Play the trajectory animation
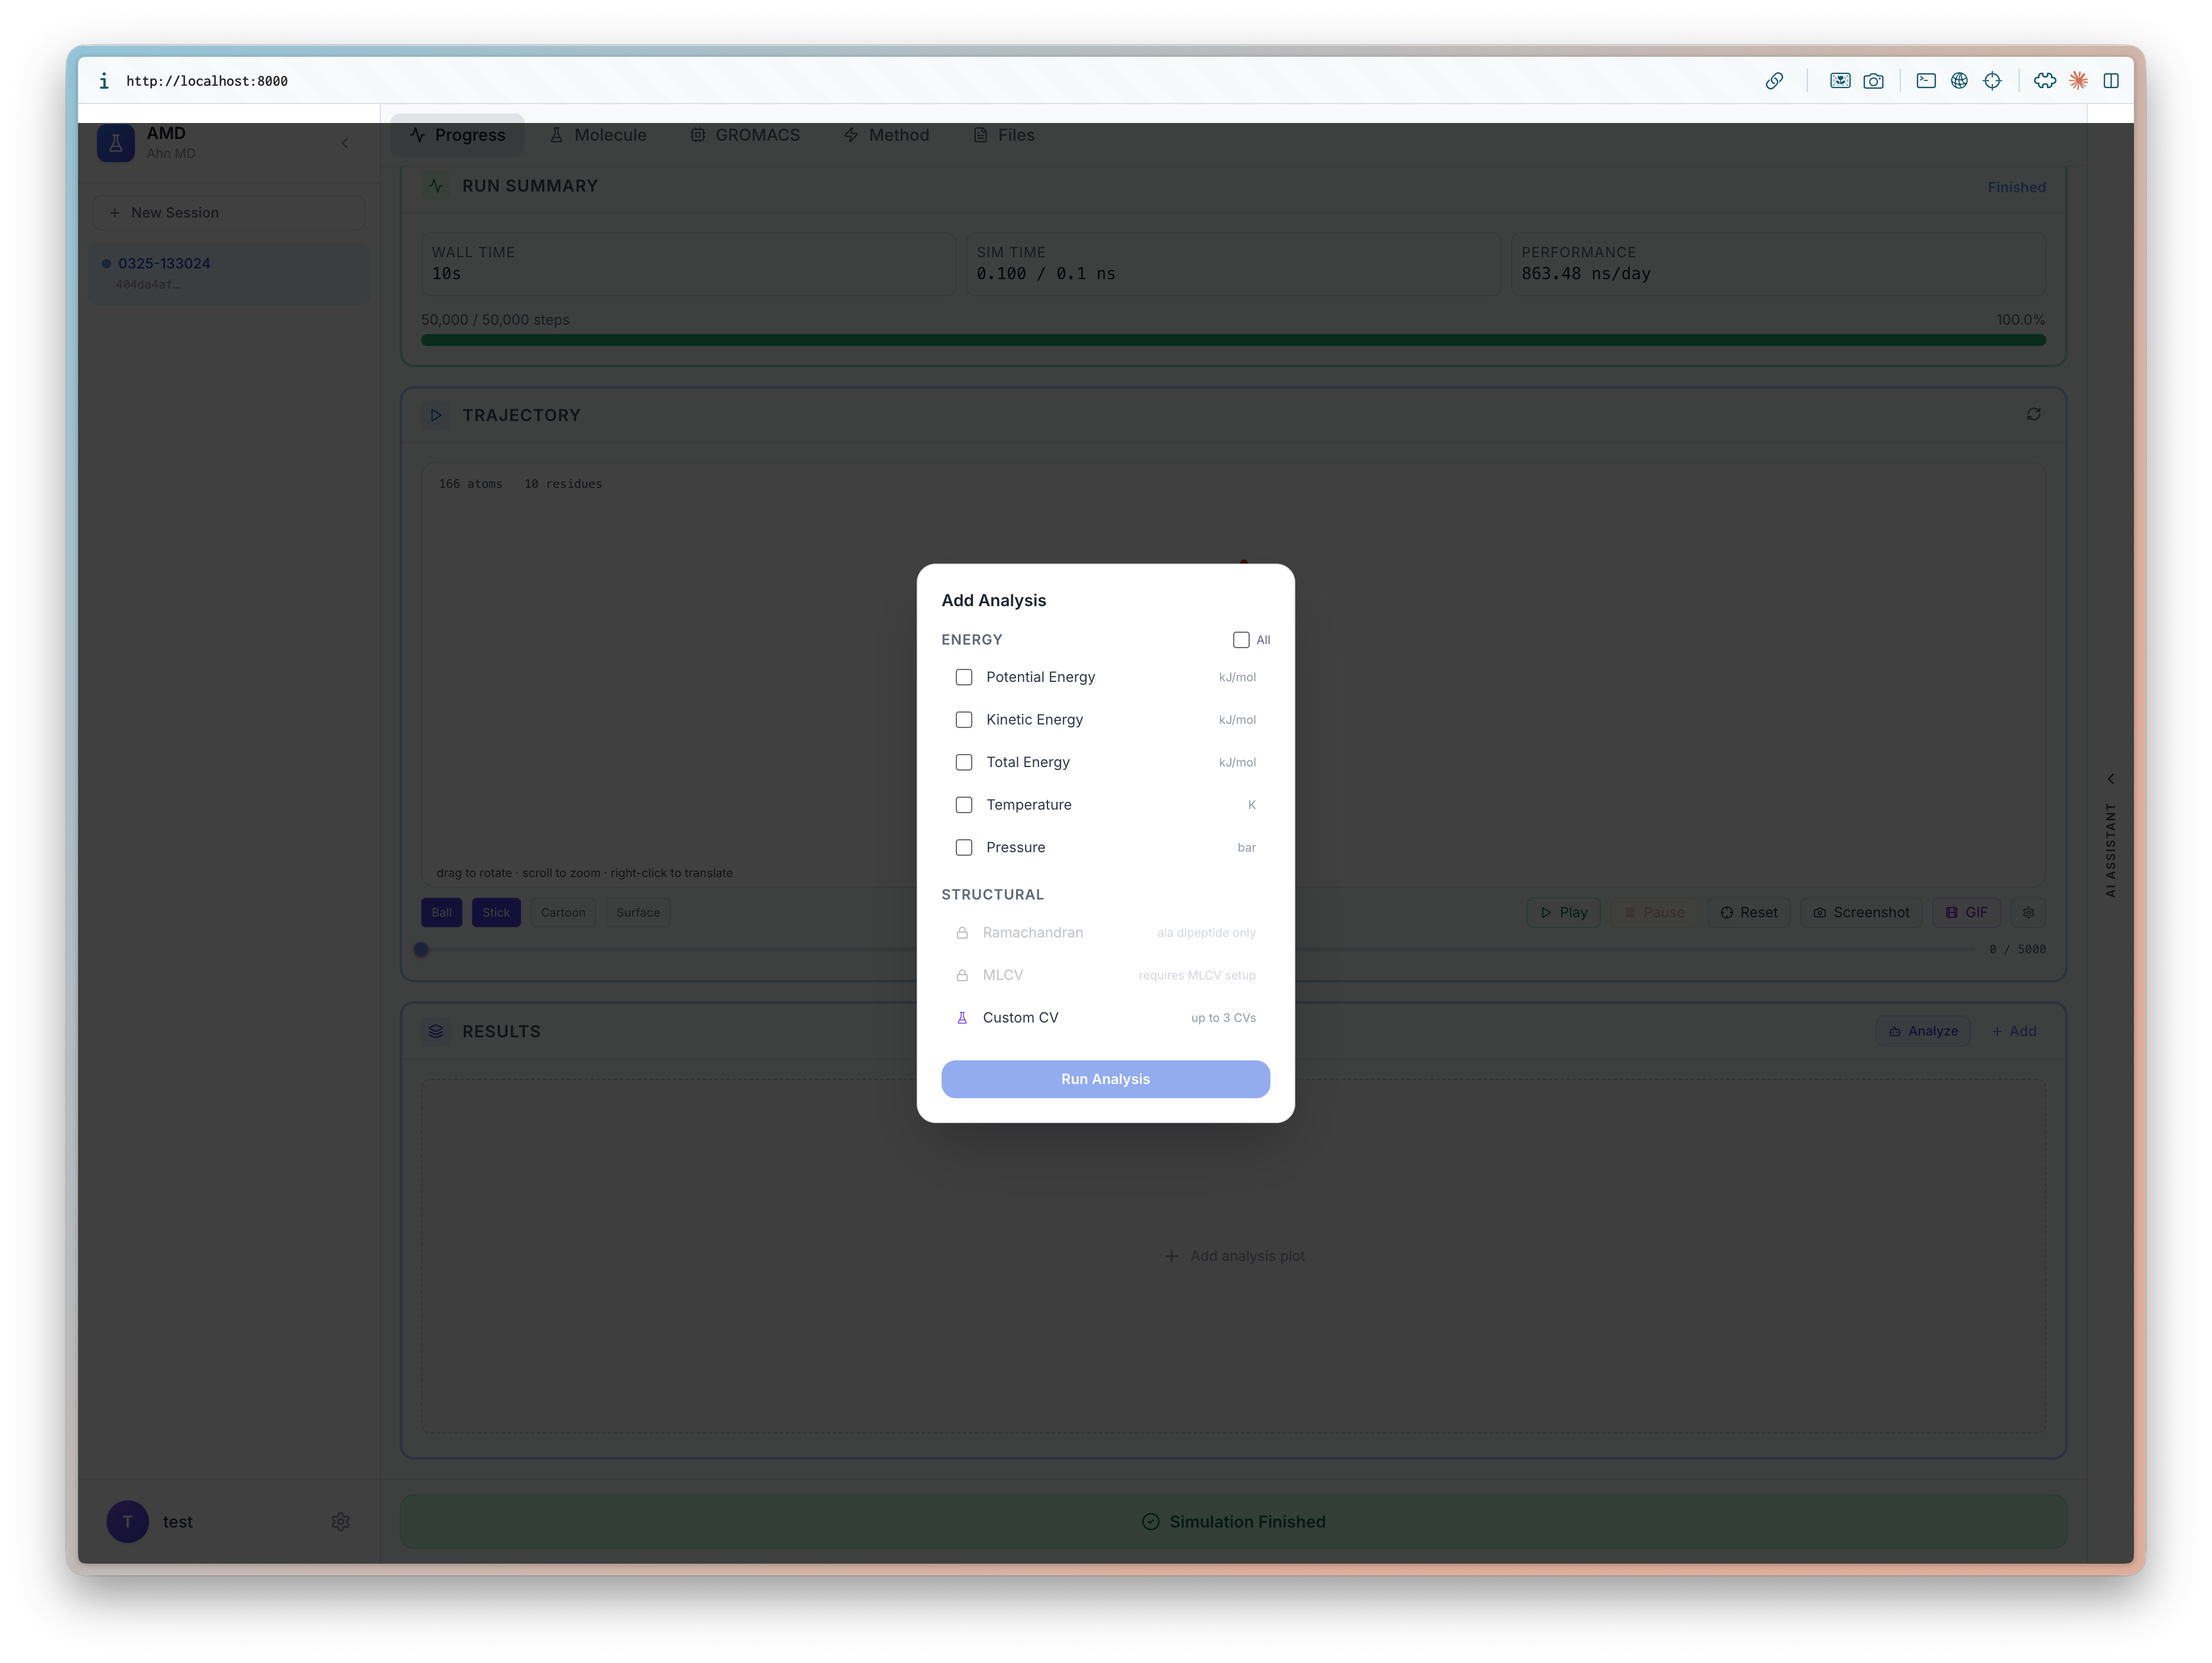This screenshot has width=2212, height=1663. tap(1563, 912)
